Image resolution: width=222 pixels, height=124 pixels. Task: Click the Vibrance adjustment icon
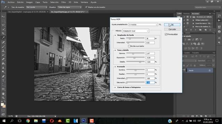pyautogui.click(x=201, y=40)
